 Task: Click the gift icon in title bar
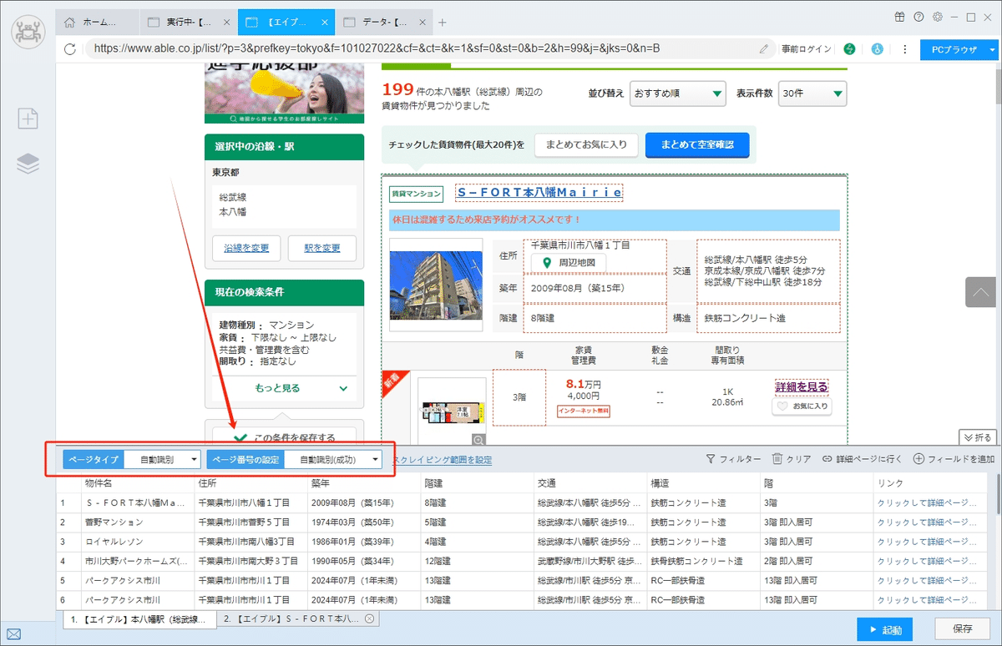(x=899, y=17)
